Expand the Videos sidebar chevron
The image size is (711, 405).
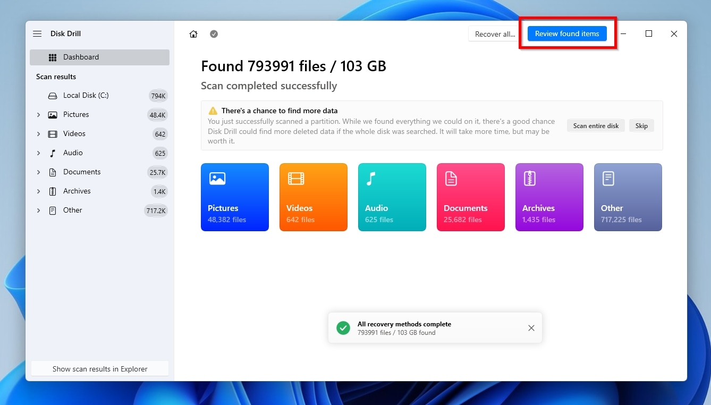(38, 134)
